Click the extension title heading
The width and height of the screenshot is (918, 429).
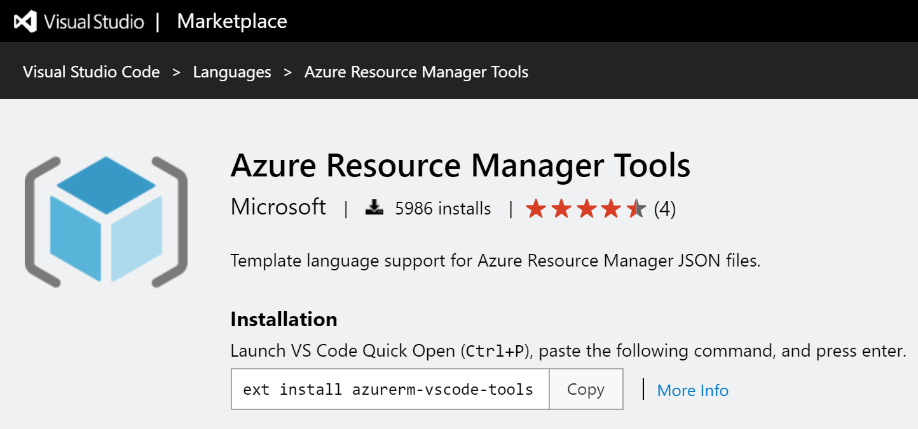(460, 166)
